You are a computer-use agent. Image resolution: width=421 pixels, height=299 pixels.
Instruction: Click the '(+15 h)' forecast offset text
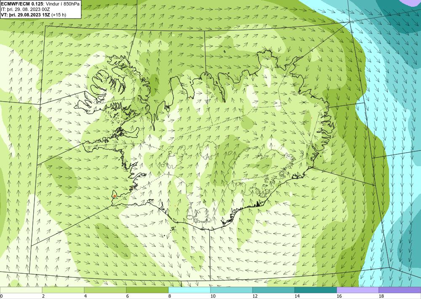point(59,15)
